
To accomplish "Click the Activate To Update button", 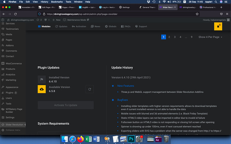I will tap(66, 105).
